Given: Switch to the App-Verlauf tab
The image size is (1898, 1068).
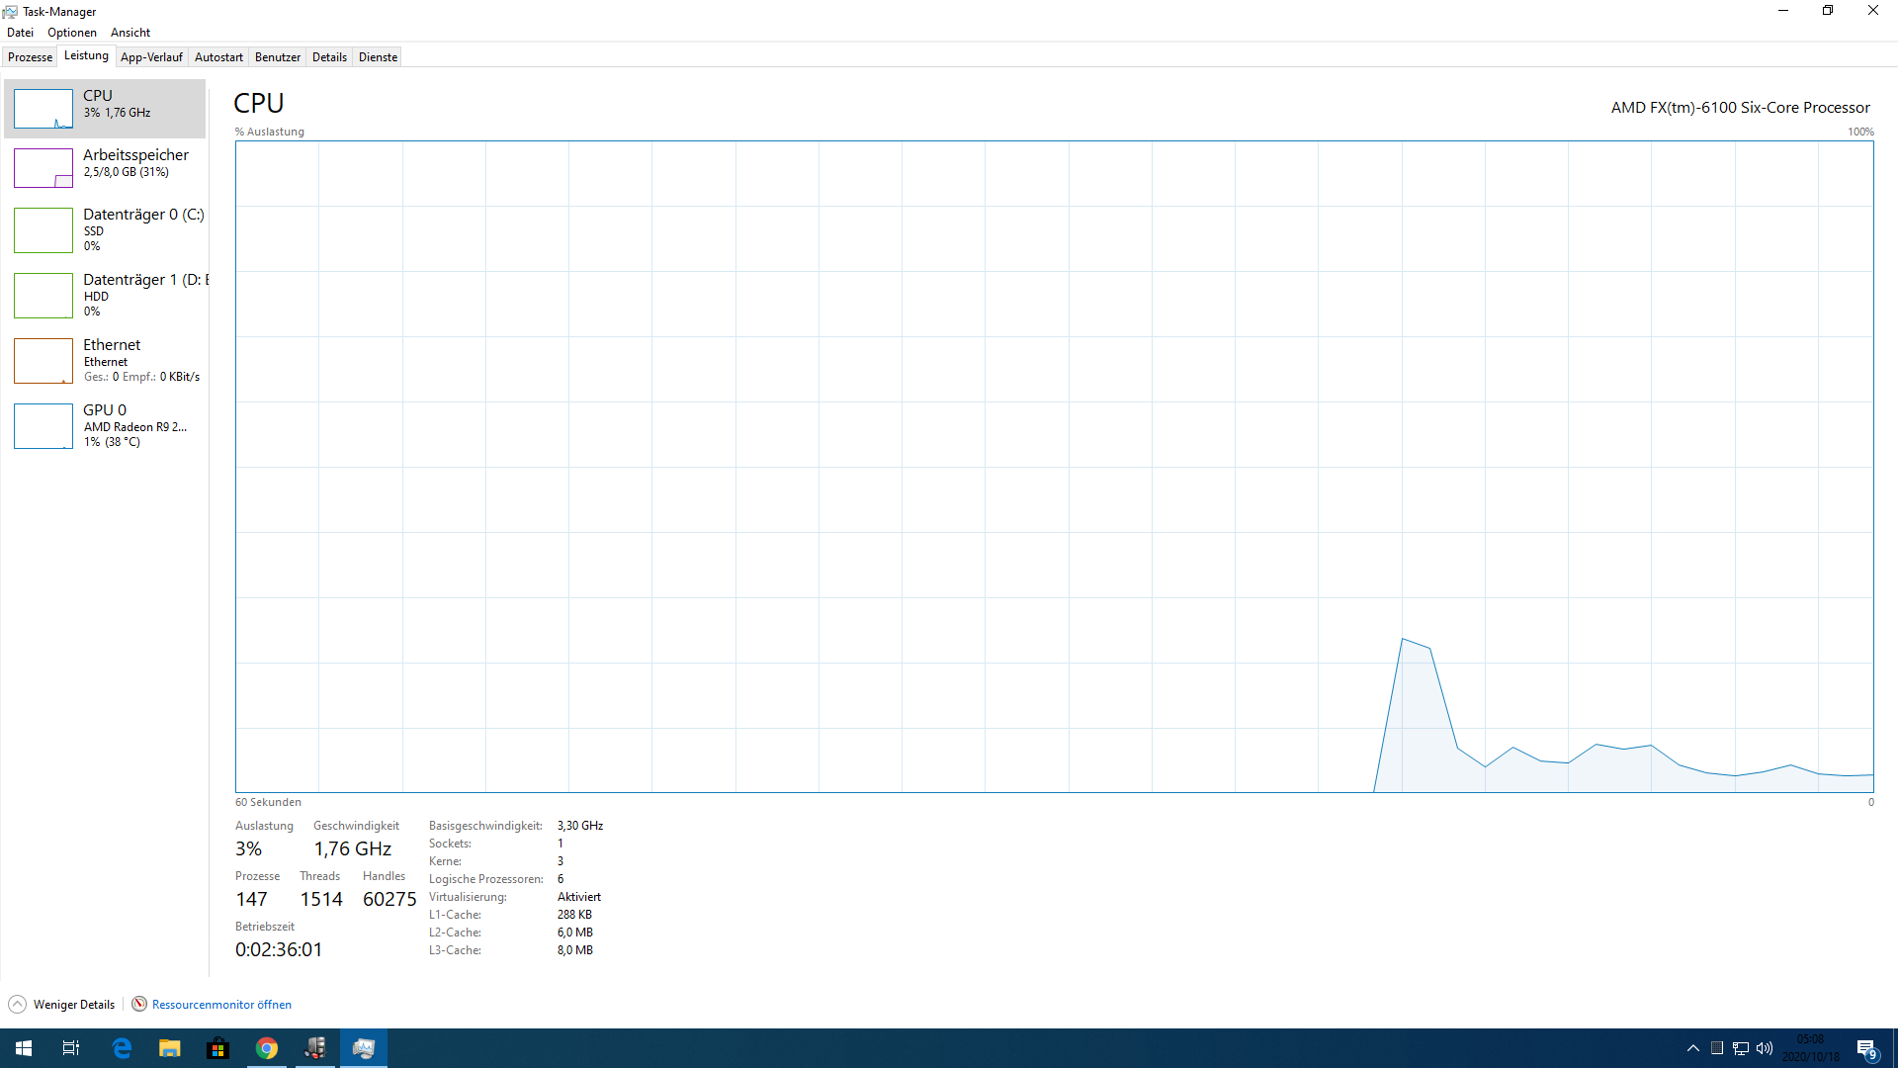Looking at the screenshot, I should click(x=151, y=57).
